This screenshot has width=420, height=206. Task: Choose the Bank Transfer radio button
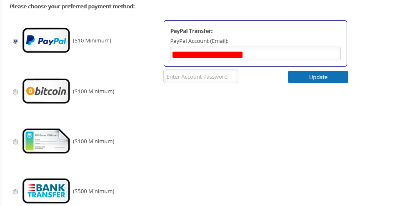[15, 192]
